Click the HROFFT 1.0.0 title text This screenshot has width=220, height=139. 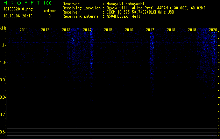tap(28, 3)
